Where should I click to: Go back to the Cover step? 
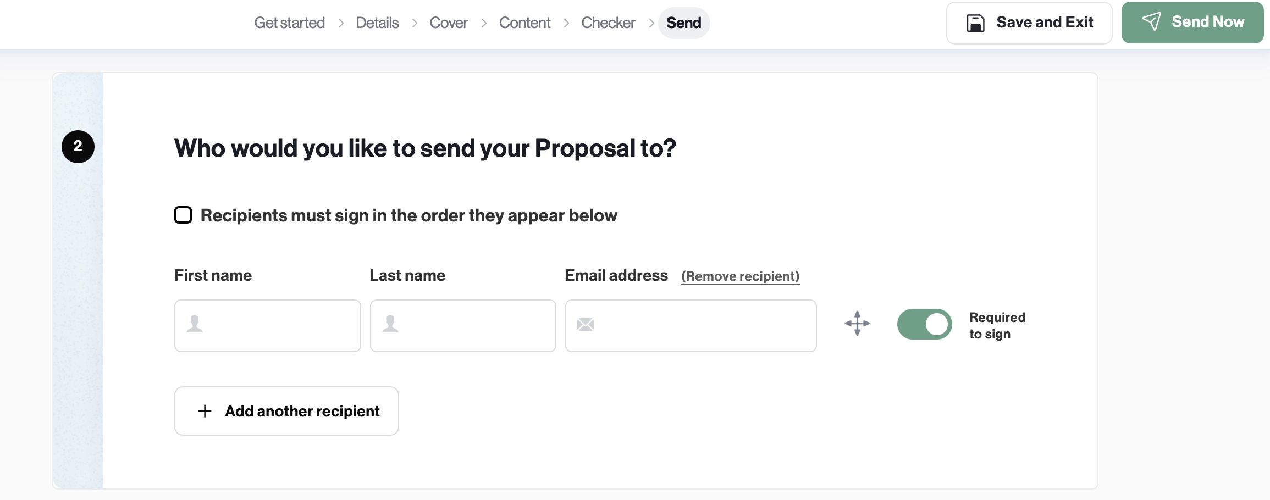pyautogui.click(x=448, y=23)
